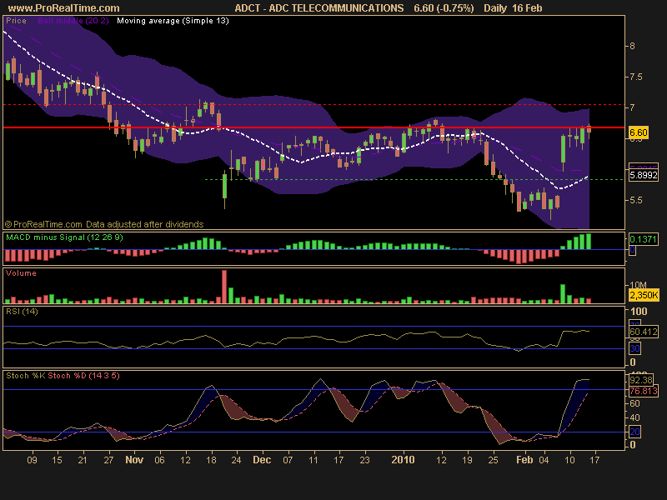Click the 25 date axis label
667x500 pixels.
click(493, 460)
